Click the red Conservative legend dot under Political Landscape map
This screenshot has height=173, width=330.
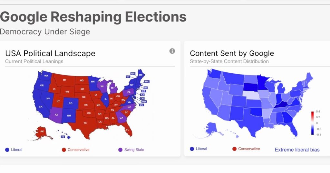(x=64, y=150)
